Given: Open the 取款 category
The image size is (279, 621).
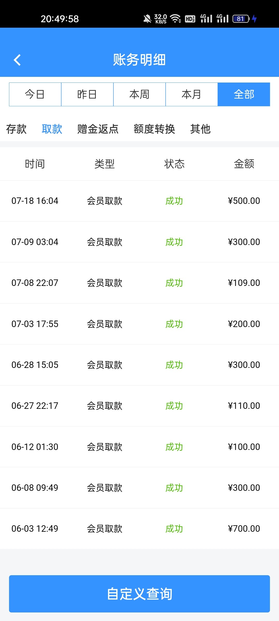Looking at the screenshot, I should pos(52,129).
